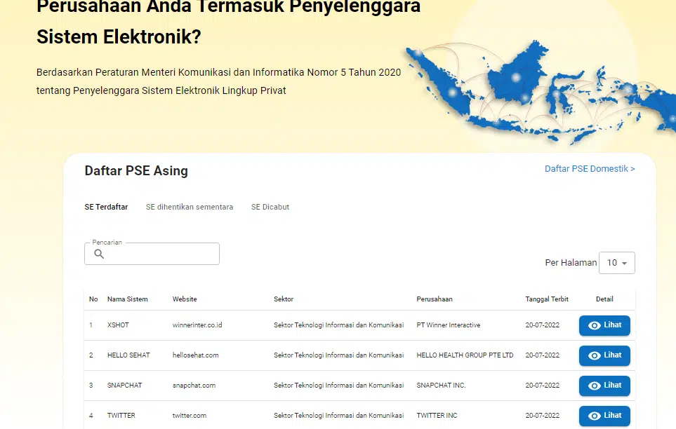Click the Nama Sistem column header
The width and height of the screenshot is (676, 429).
point(127,299)
